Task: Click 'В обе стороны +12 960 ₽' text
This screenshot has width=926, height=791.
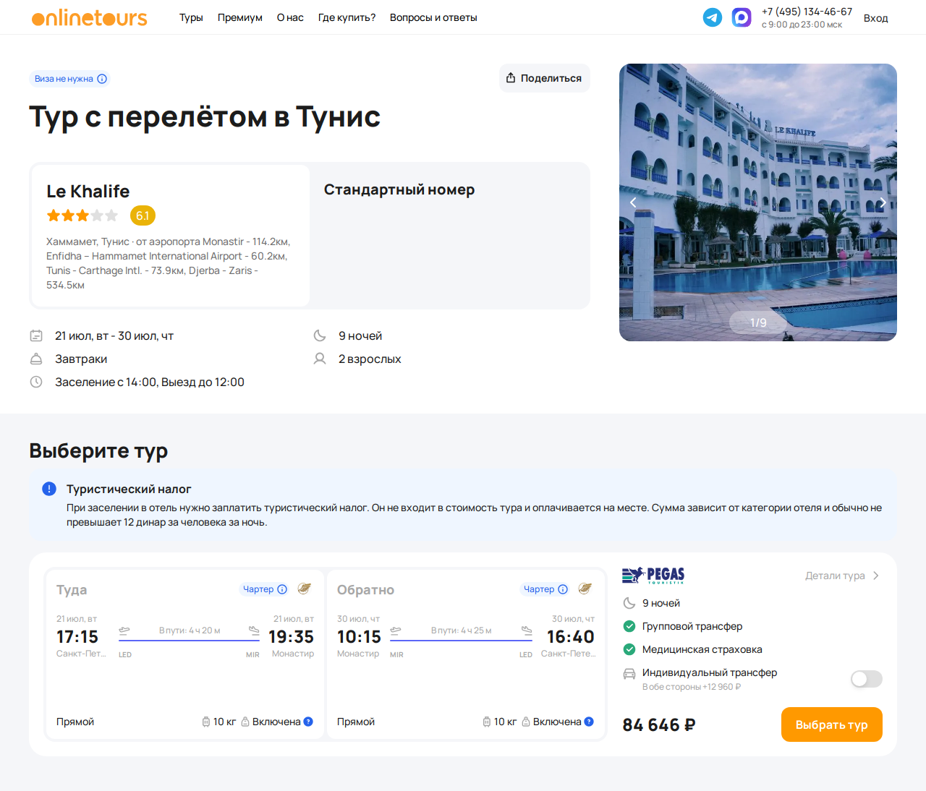Action: click(x=692, y=687)
